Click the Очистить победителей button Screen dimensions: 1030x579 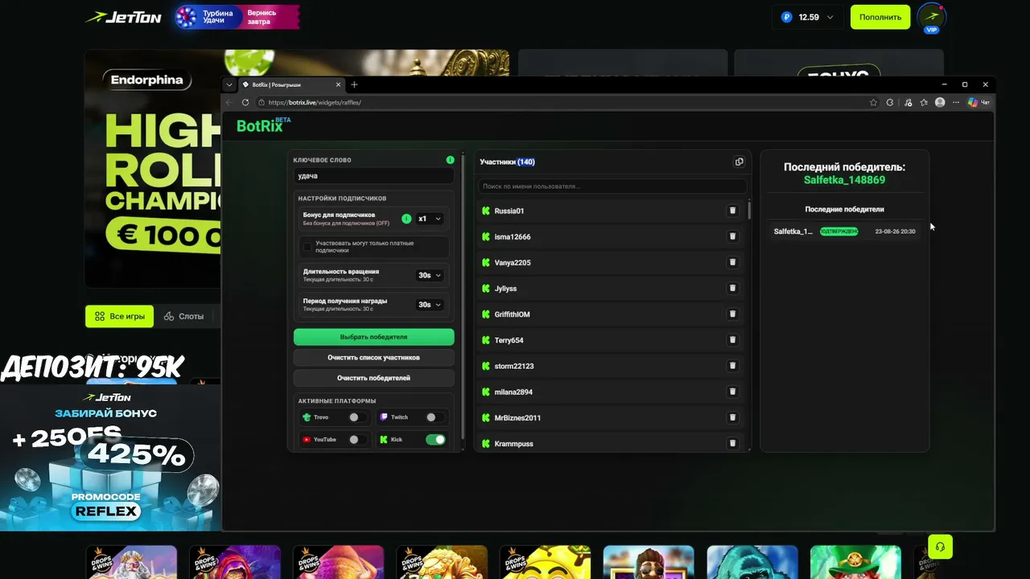[x=373, y=378]
